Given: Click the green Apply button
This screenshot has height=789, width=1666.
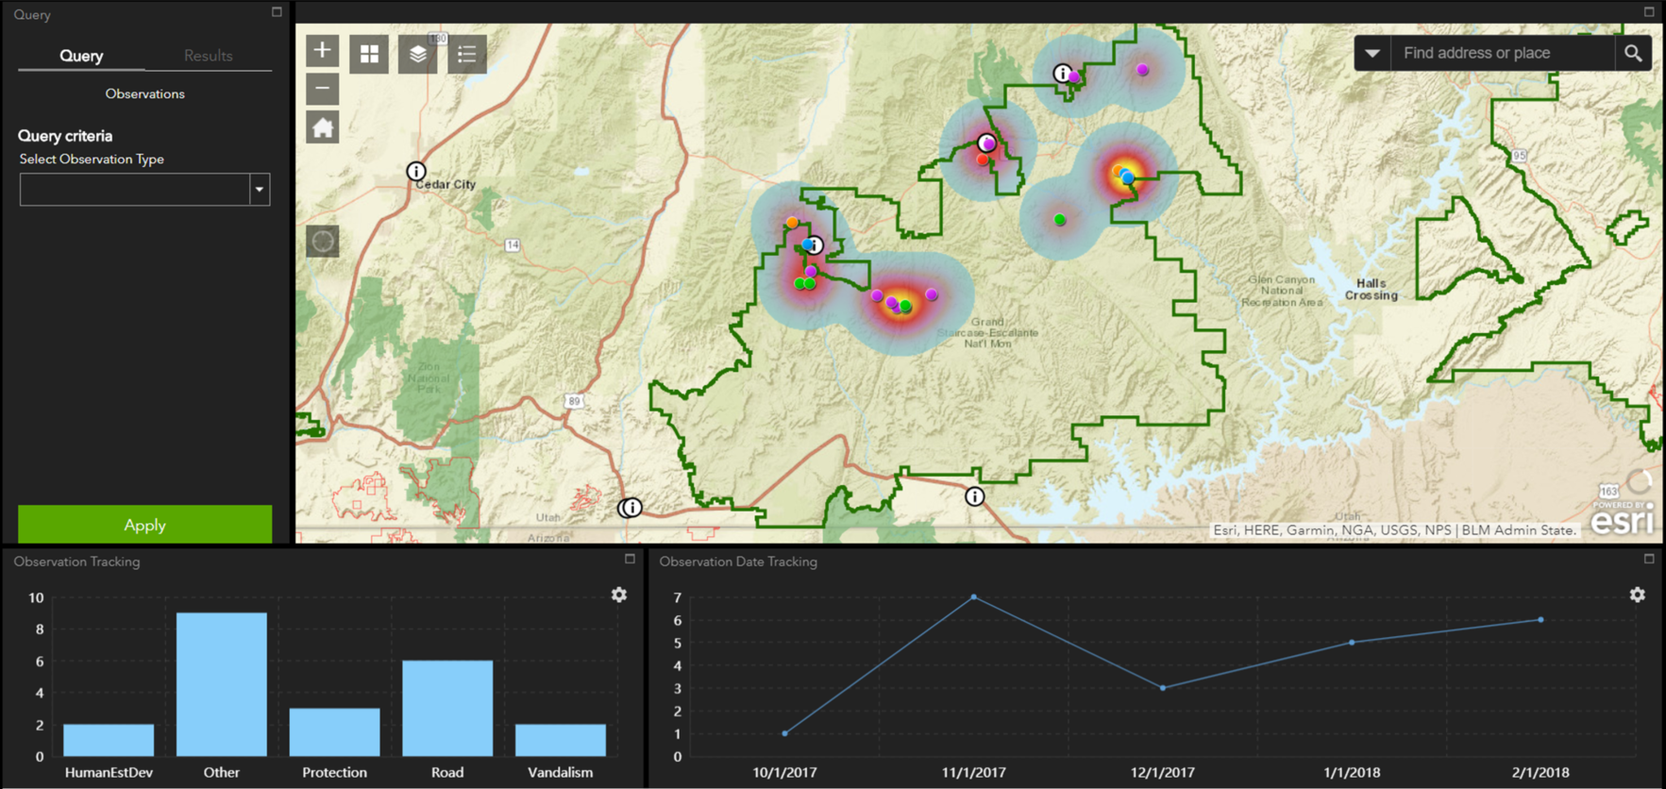Looking at the screenshot, I should coord(144,525).
